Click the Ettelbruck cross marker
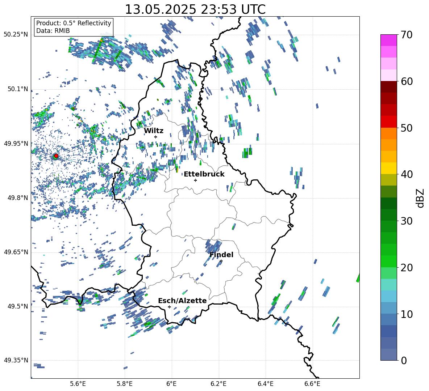The height and width of the screenshot is (391, 429). tap(195, 180)
